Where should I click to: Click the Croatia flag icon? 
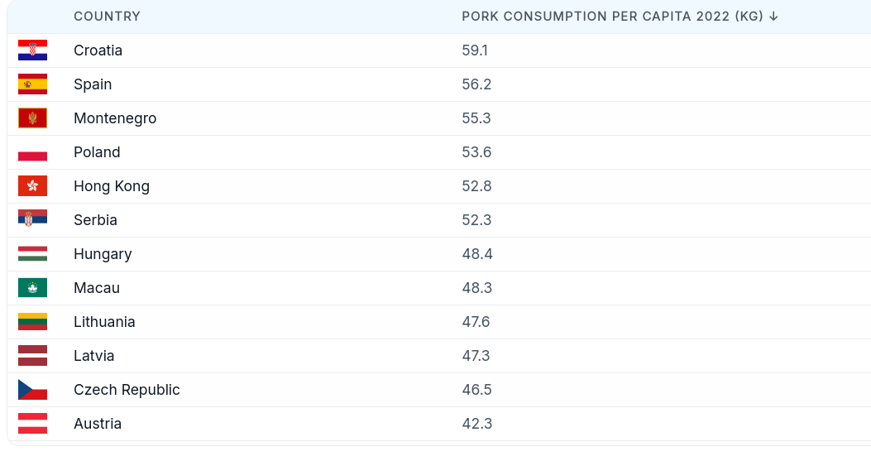33,50
